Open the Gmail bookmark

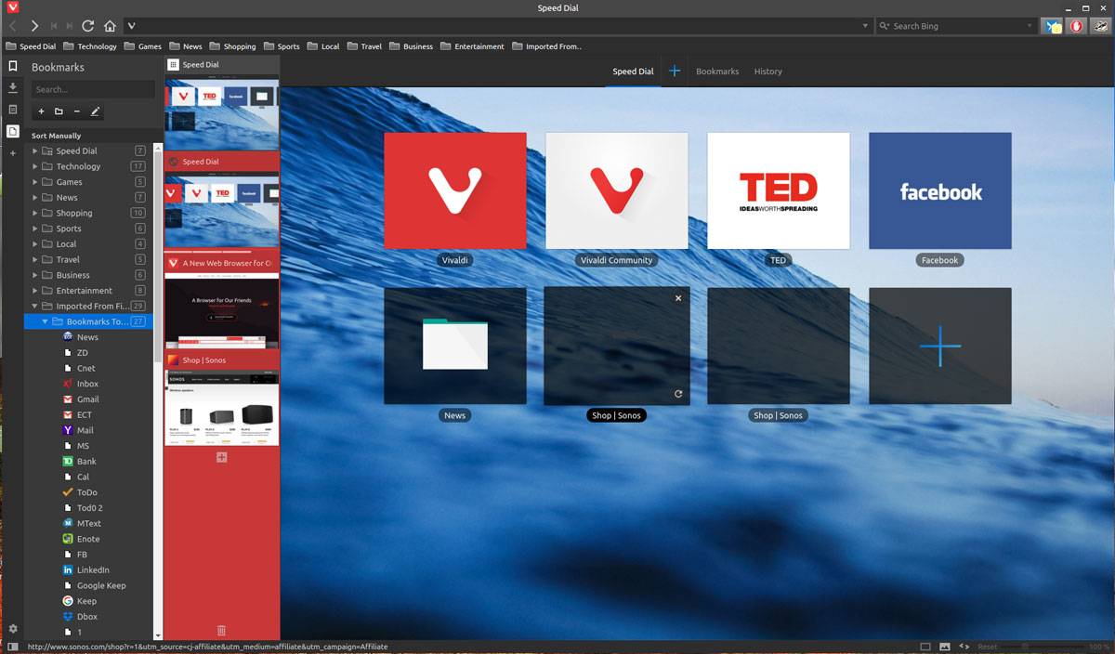click(88, 399)
